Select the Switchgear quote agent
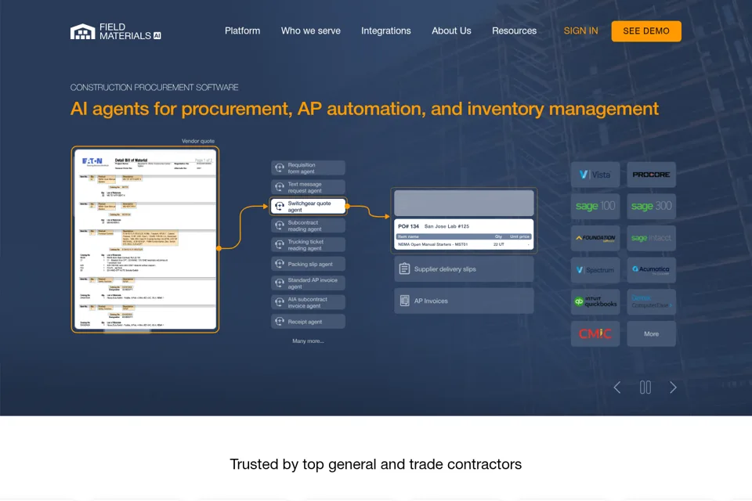 [308, 206]
